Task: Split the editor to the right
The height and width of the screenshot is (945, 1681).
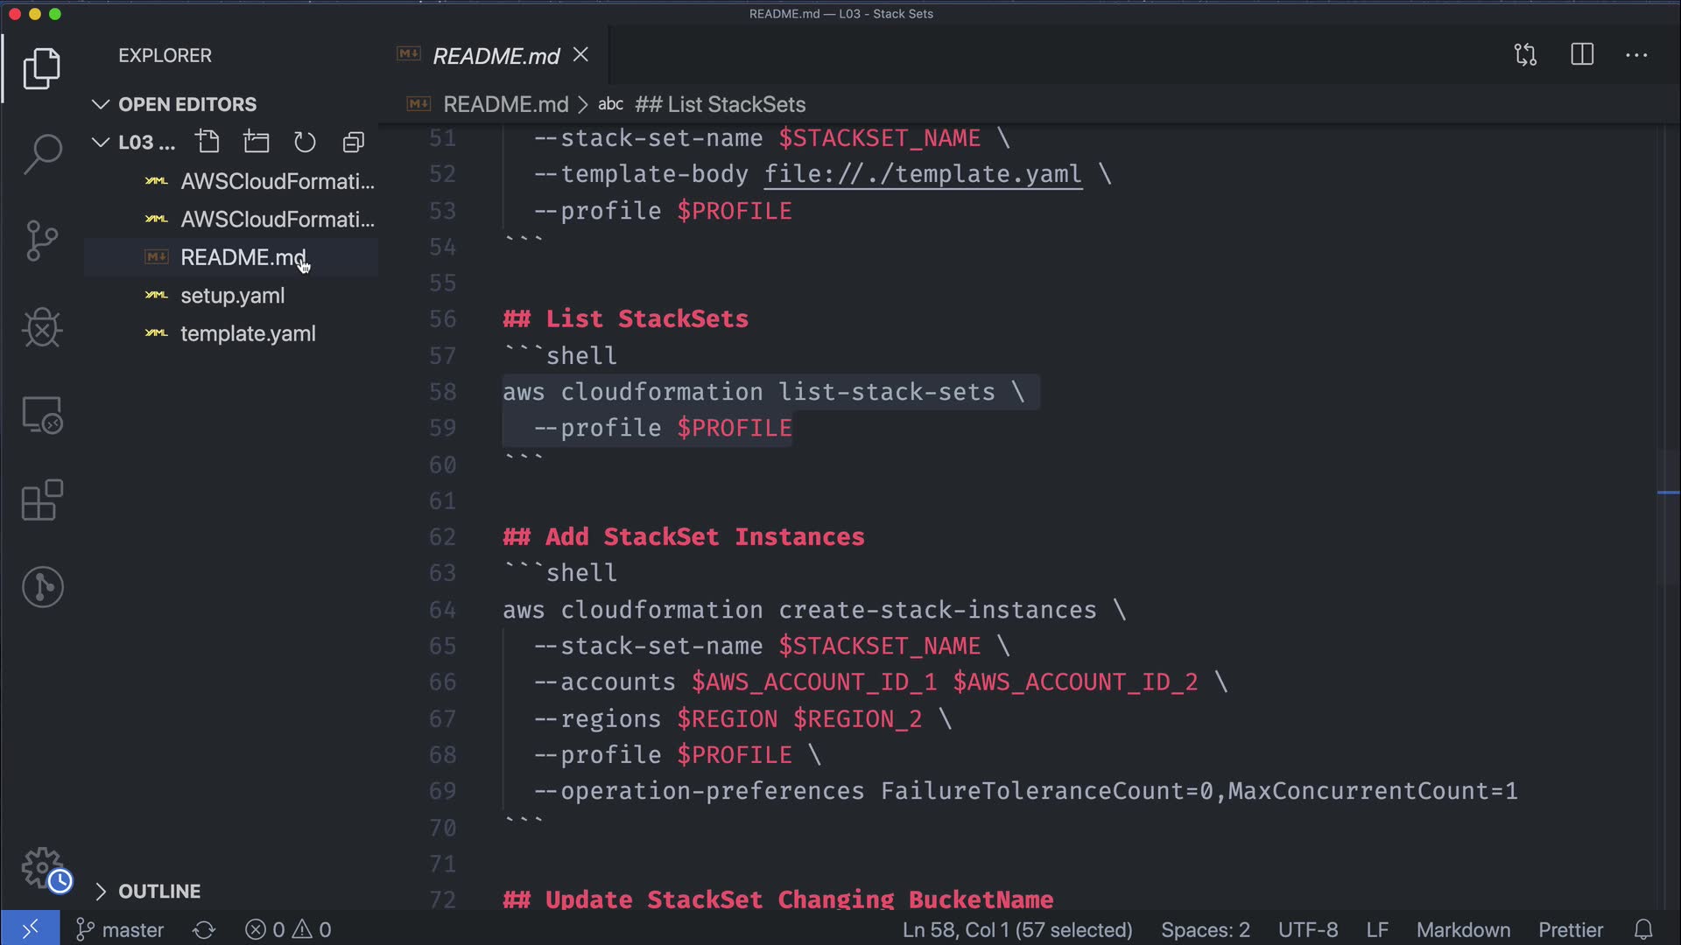Action: (1582, 55)
